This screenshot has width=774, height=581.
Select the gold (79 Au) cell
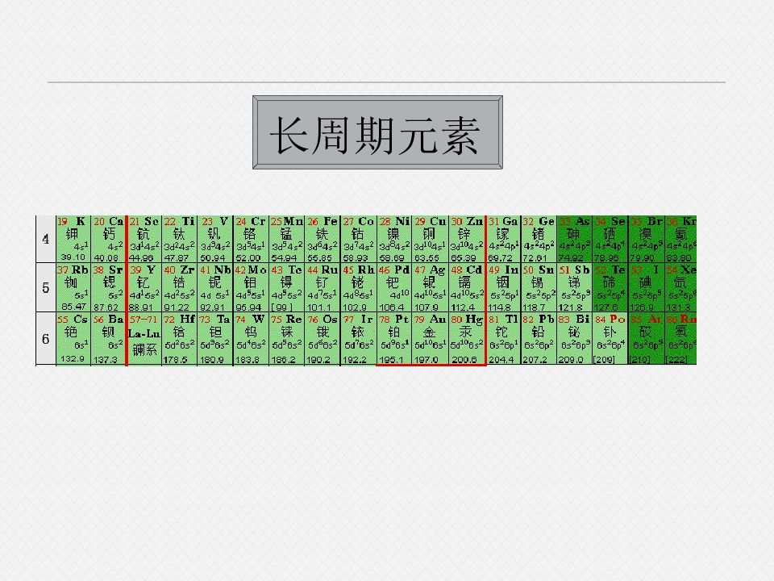431,339
